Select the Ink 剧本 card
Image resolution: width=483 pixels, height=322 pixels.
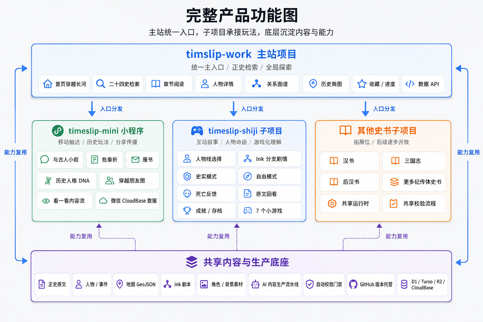click(x=178, y=284)
